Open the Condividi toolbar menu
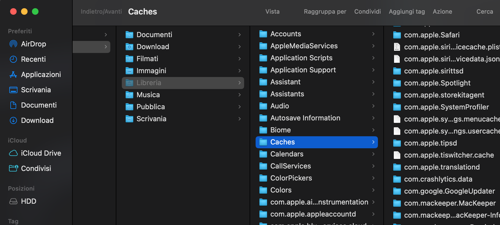 click(x=368, y=11)
